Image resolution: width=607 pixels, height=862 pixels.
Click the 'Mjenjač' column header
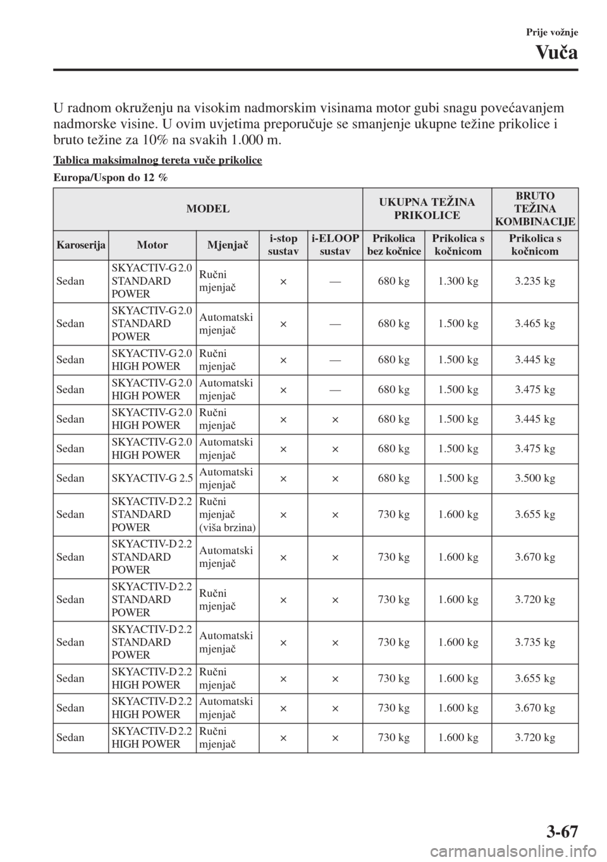227,245
